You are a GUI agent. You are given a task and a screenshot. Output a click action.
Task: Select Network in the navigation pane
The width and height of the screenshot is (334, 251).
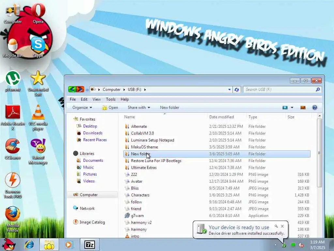click(84, 208)
